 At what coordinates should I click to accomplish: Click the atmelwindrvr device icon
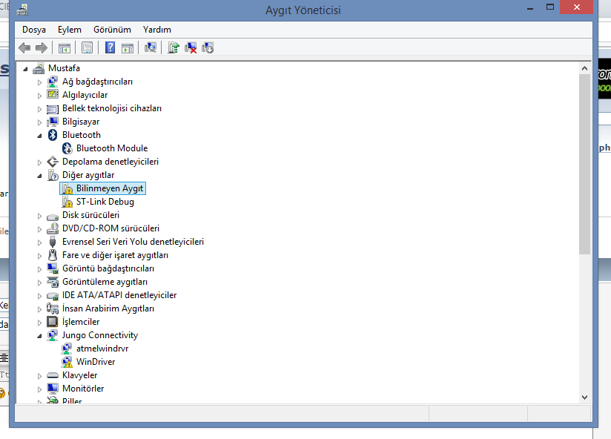(x=67, y=349)
